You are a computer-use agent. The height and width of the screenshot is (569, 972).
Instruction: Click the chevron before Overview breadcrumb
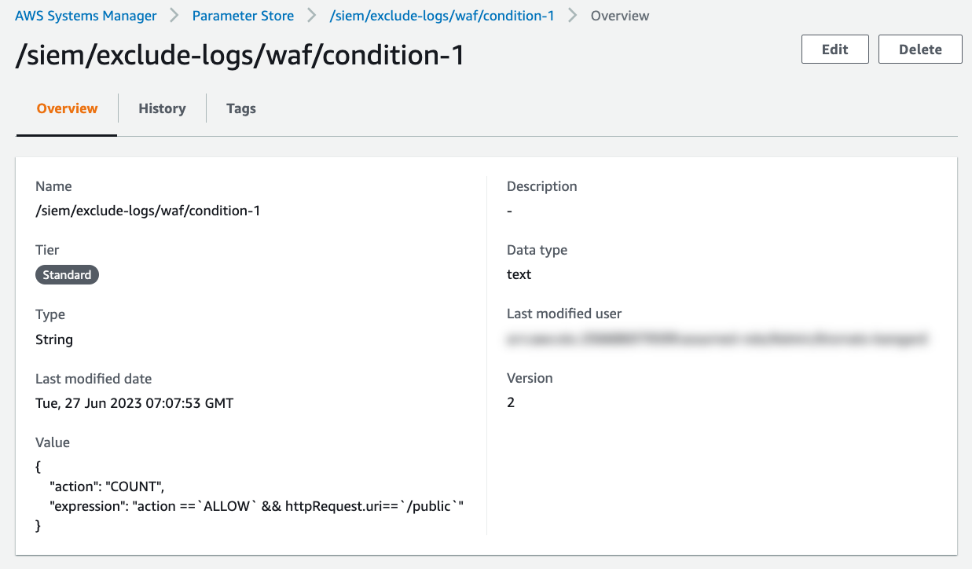point(573,16)
